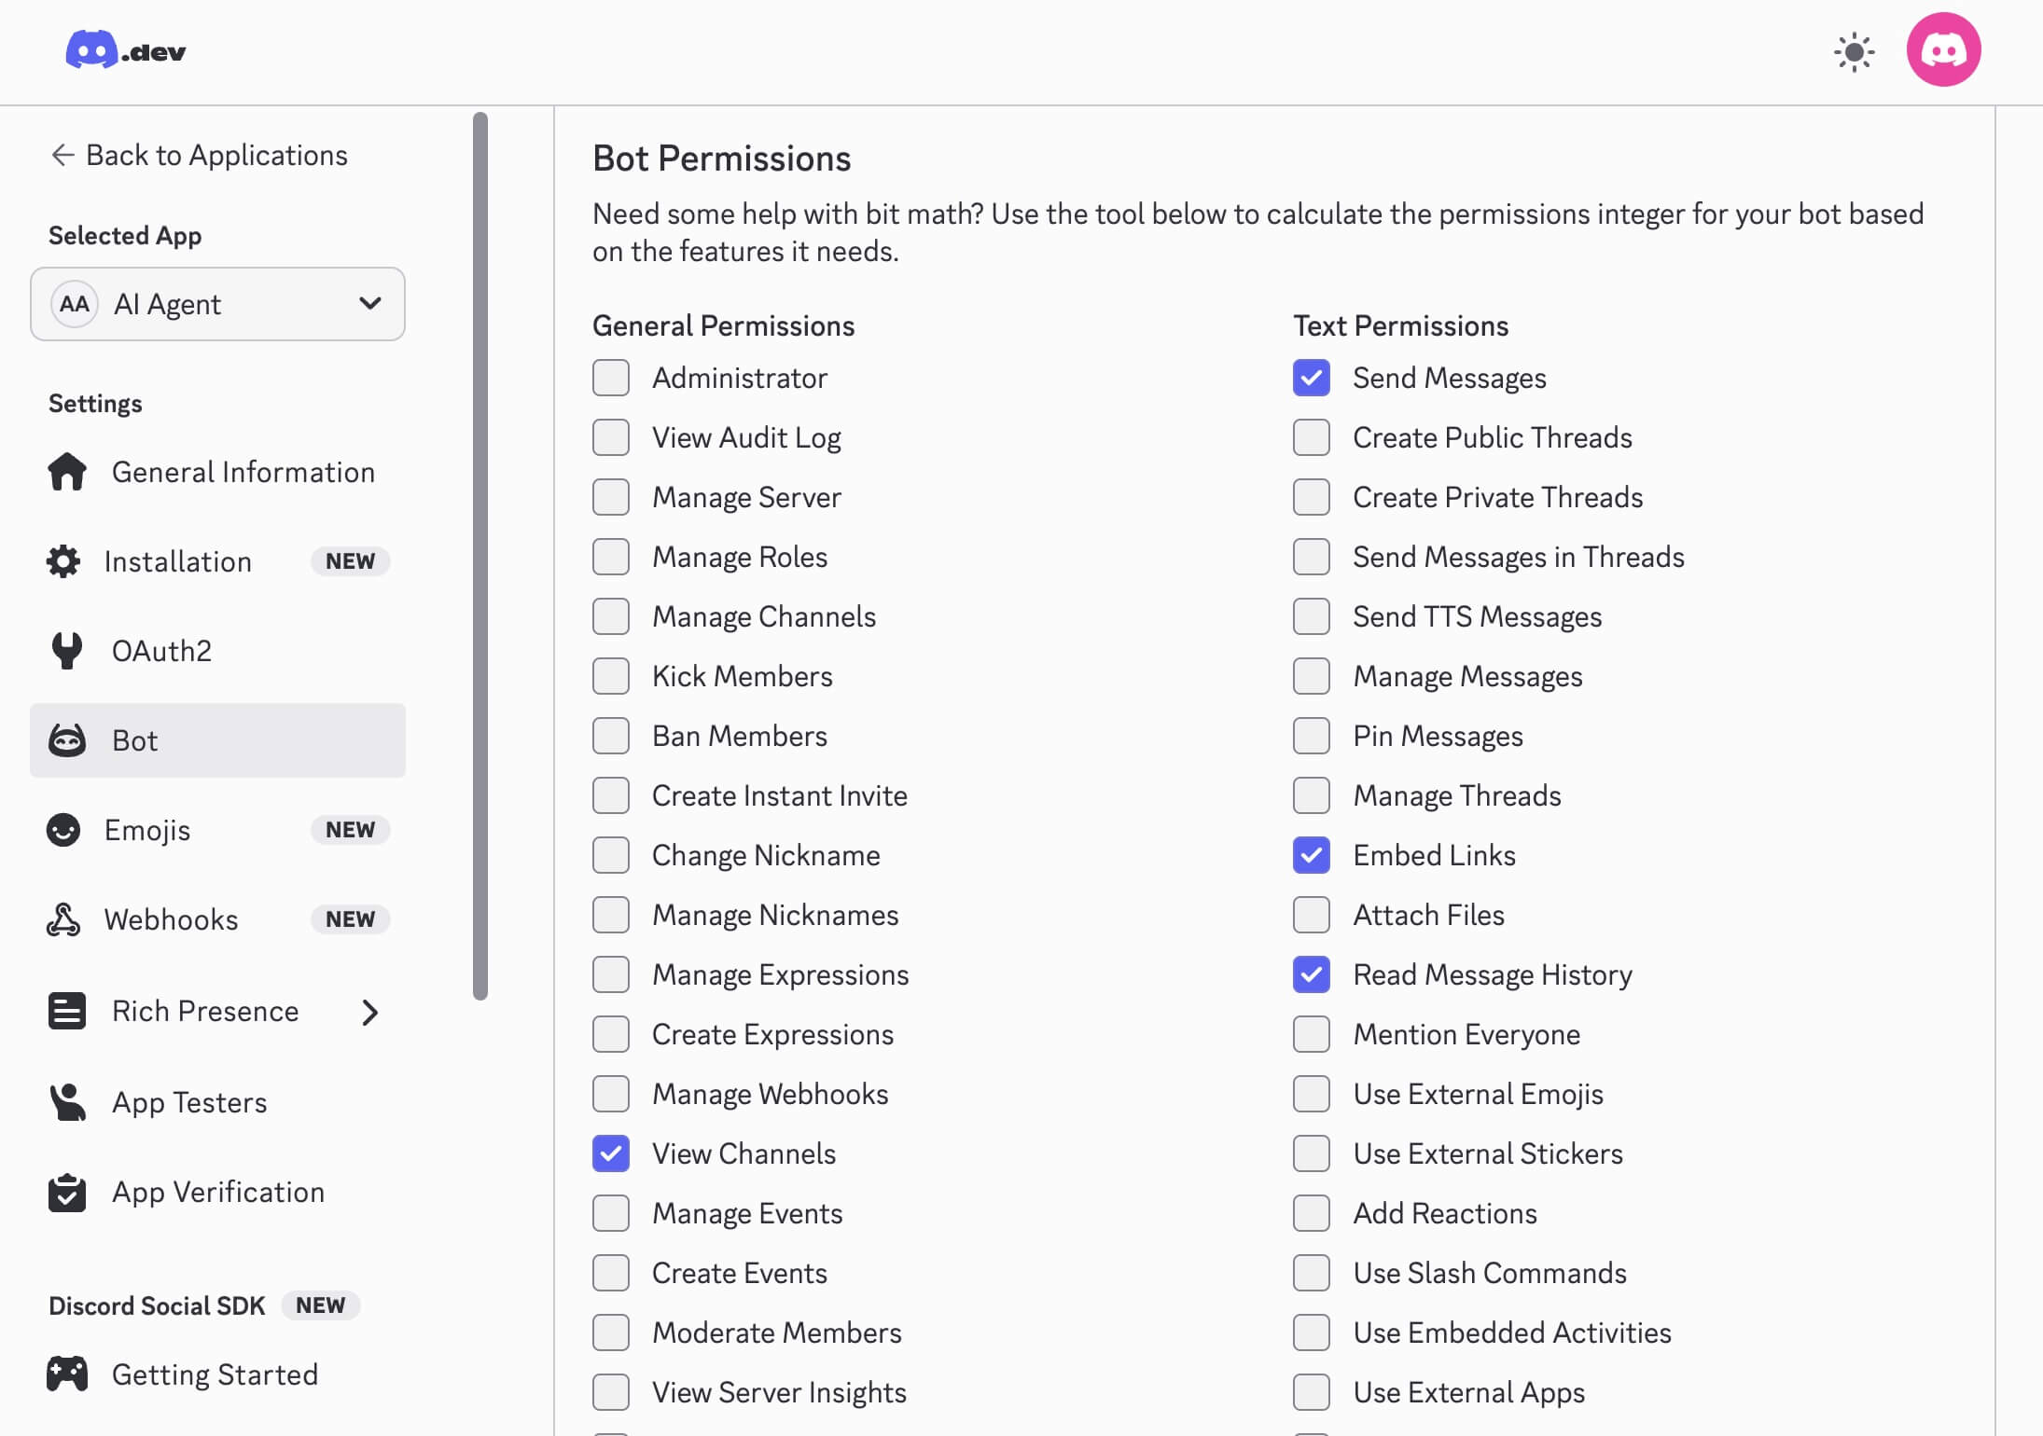Viewport: 2043px width, 1436px height.
Task: Click the General Information house icon
Action: (67, 472)
